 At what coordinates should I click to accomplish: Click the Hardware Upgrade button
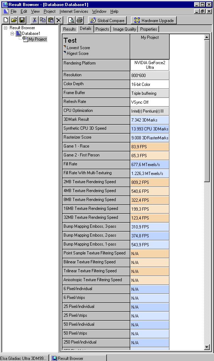[x=154, y=20]
